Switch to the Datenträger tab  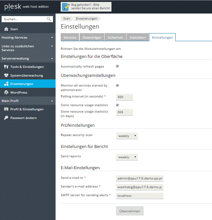pos(92,37)
